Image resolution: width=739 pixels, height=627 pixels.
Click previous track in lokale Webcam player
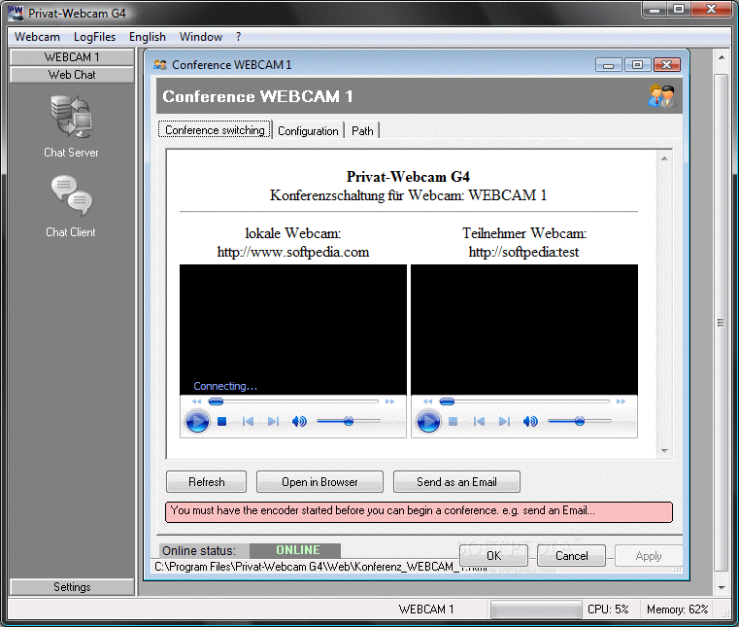tap(248, 421)
